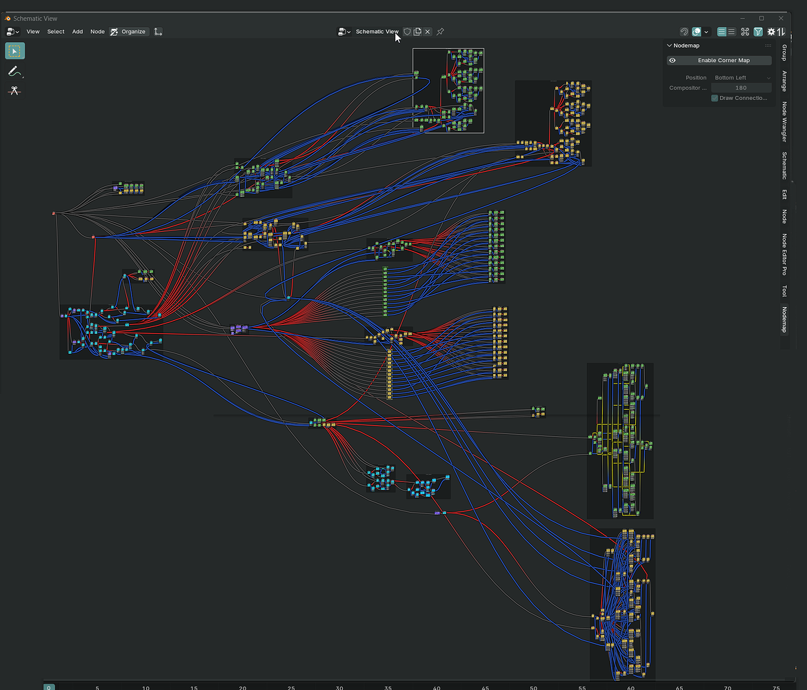Open the Select menu
The width and height of the screenshot is (807, 690).
click(x=56, y=32)
